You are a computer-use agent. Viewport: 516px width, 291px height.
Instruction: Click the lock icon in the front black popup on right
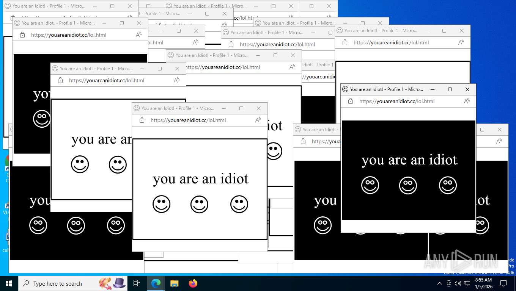click(351, 101)
